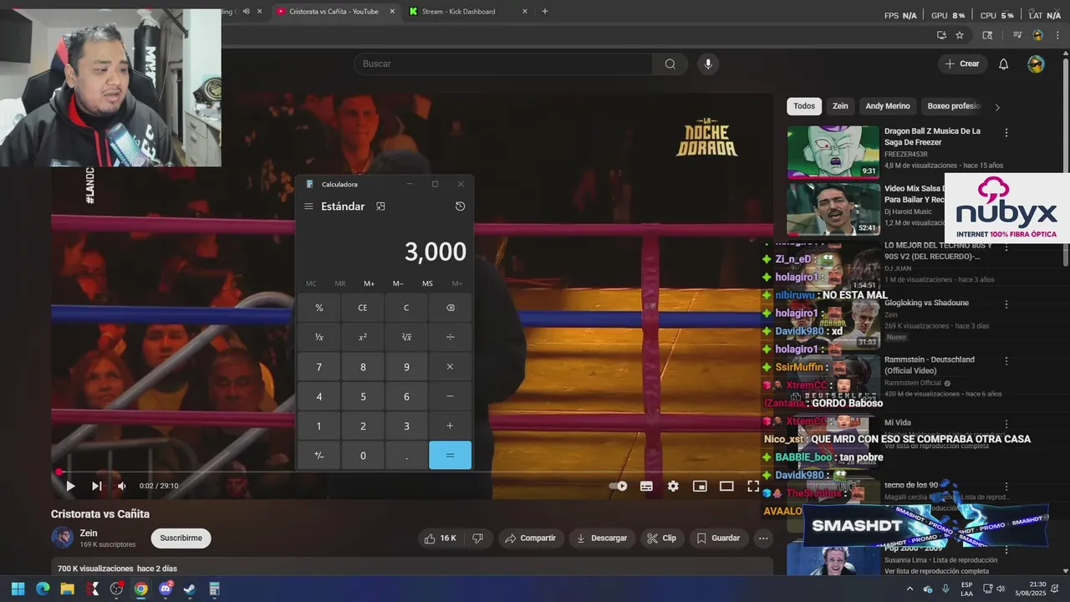Viewport: 1070px width, 602px height.
Task: Select the Andy Merino filter chip
Action: point(888,106)
